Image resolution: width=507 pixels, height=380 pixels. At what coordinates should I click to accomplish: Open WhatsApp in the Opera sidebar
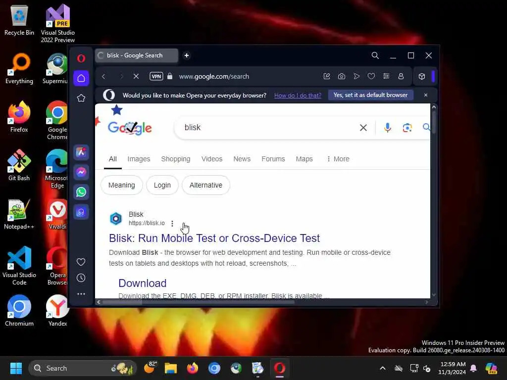81,192
